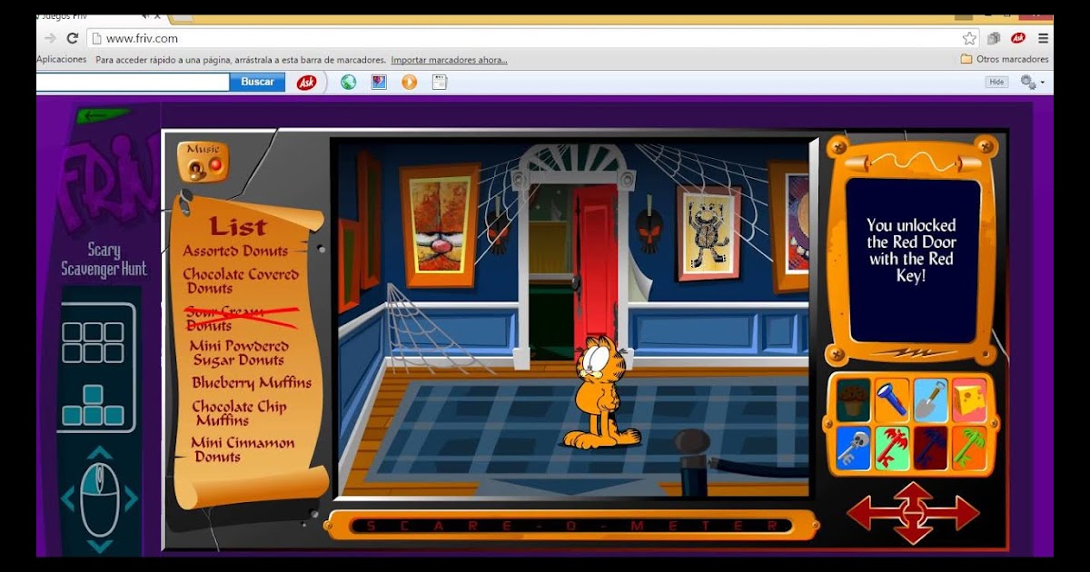Image resolution: width=1090 pixels, height=572 pixels.
Task: Open the Aplicaciones bookmarks shortcut
Action: [62, 59]
